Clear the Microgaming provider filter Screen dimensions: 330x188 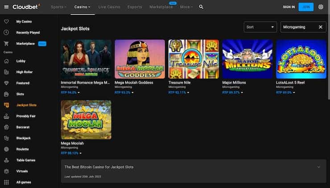[321, 27]
